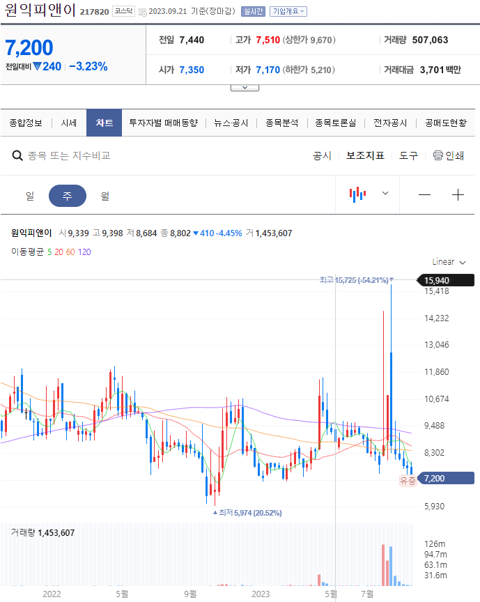Click the 유증 marker on the chart
The image size is (480, 602).
point(408,481)
